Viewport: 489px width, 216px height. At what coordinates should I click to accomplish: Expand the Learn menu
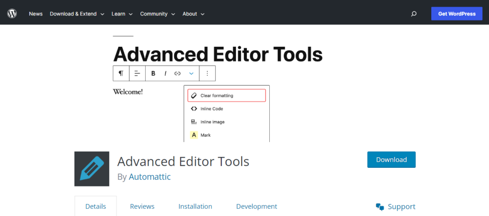pos(122,14)
